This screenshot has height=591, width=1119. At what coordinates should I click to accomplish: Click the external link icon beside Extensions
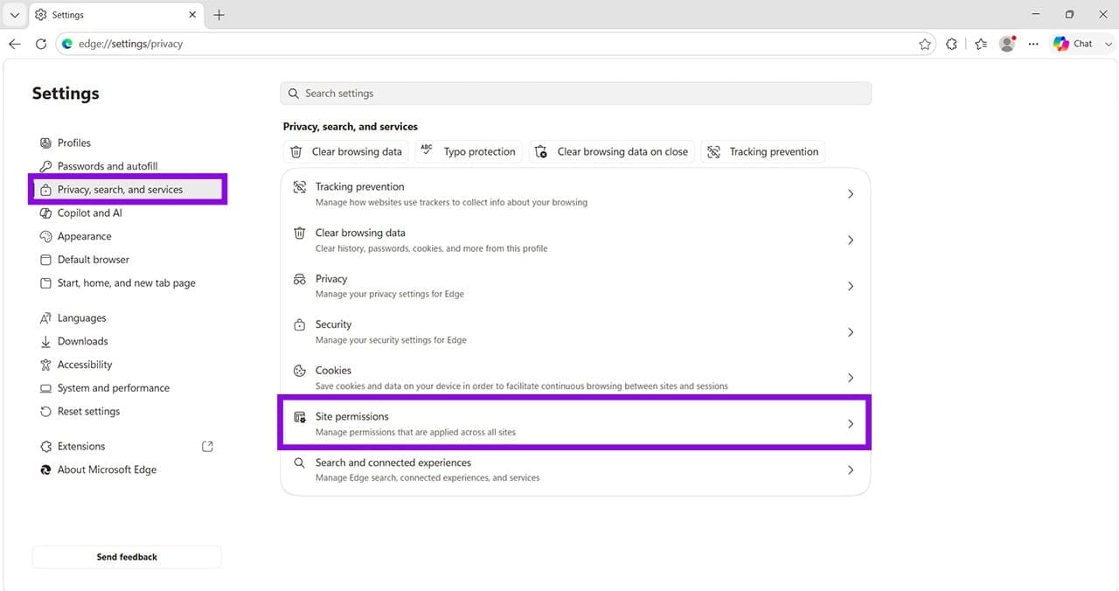207,447
